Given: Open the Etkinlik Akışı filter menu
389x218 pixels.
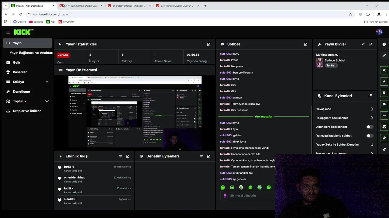Looking at the screenshot, I should (x=120, y=156).
